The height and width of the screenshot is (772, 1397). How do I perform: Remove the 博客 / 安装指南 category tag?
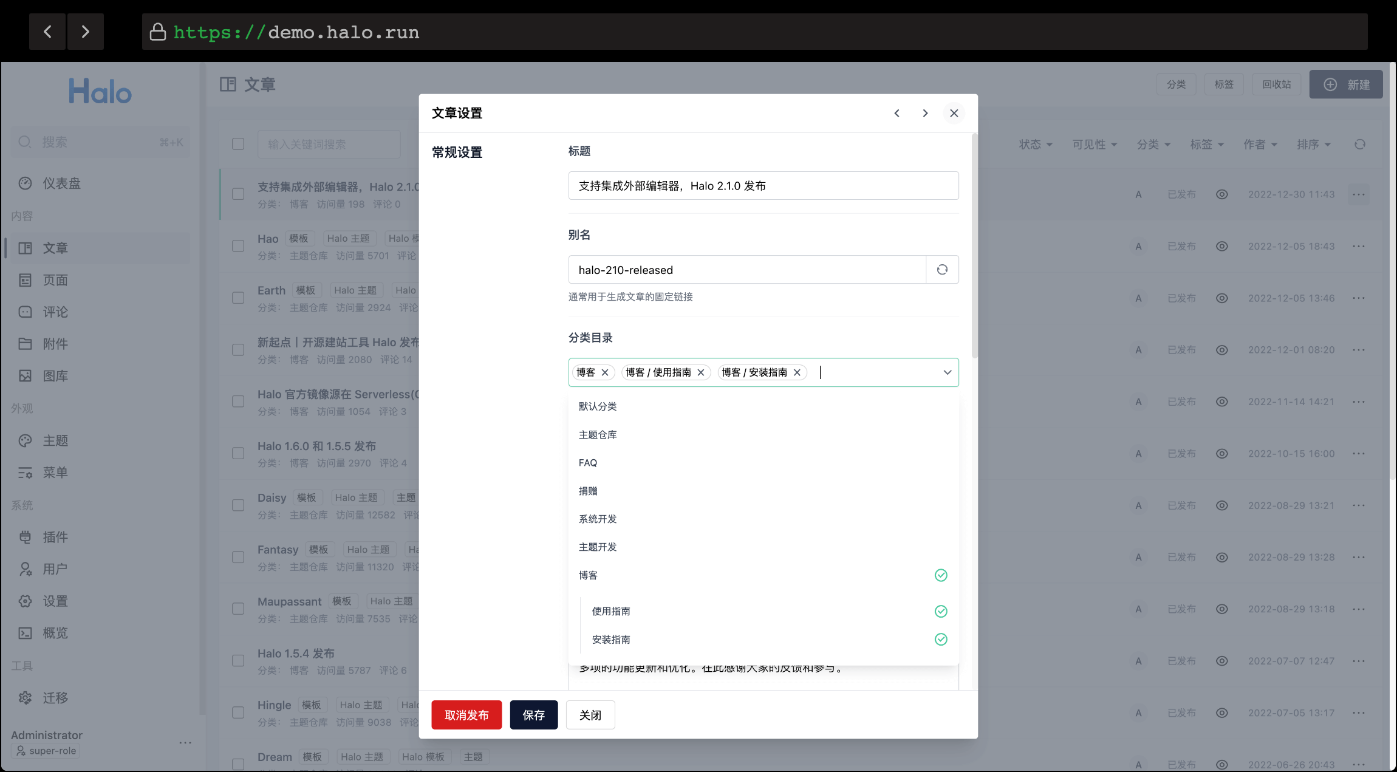797,372
